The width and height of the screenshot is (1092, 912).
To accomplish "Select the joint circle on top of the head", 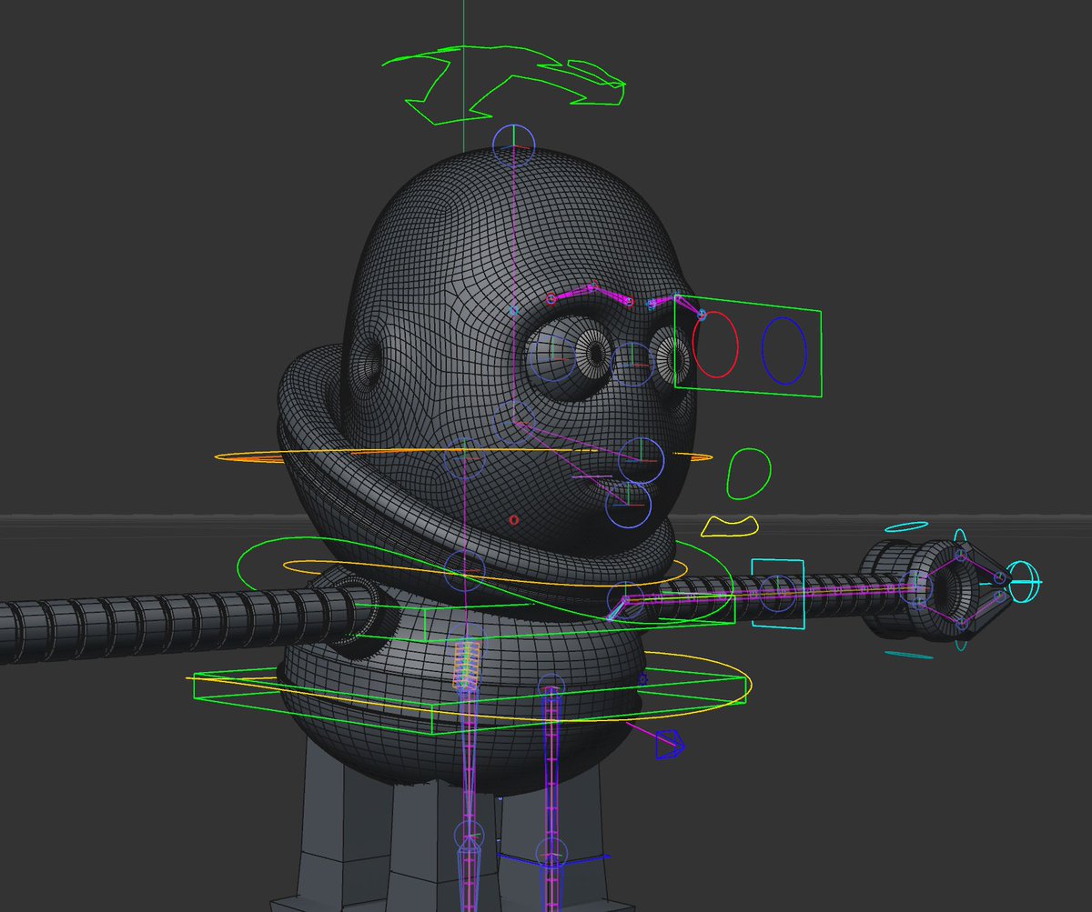I will [514, 144].
